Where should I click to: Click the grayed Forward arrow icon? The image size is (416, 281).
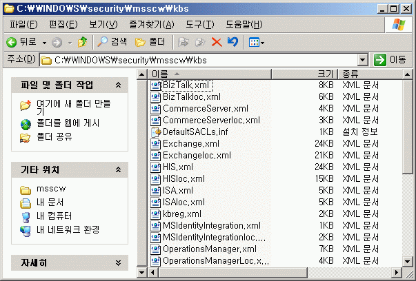[x=57, y=43]
